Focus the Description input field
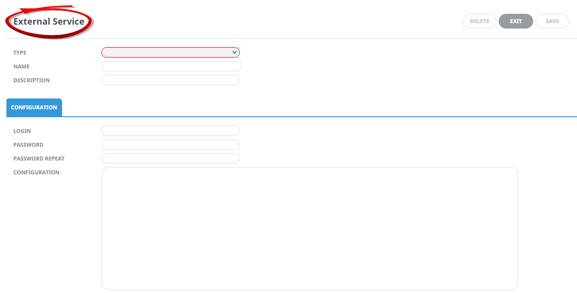577x293 pixels. coord(170,80)
